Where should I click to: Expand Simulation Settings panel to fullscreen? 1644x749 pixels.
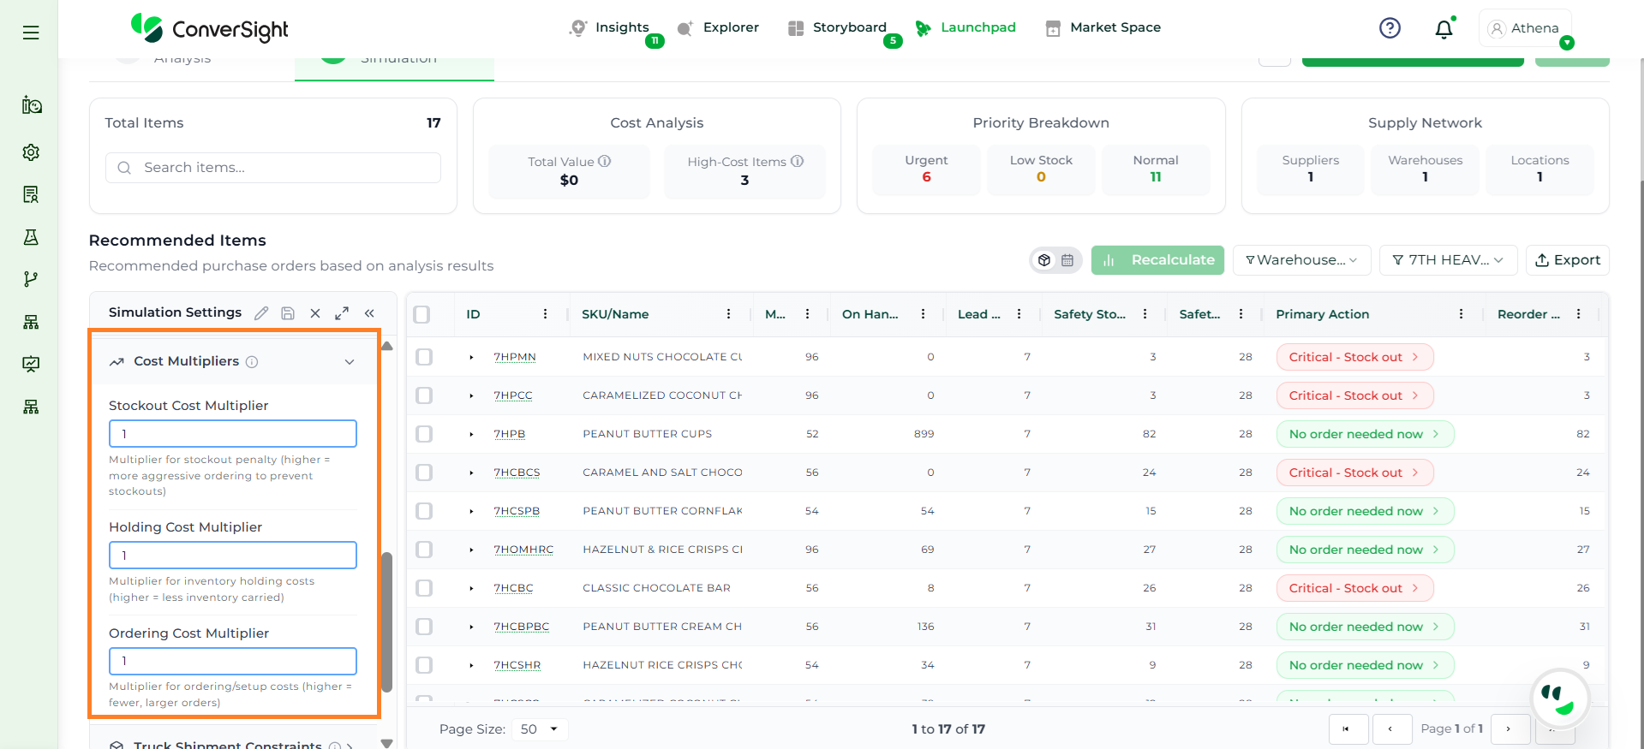tap(342, 313)
